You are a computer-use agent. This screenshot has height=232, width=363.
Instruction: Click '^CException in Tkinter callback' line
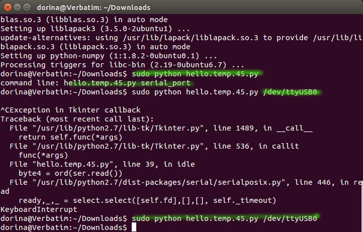[70, 110]
